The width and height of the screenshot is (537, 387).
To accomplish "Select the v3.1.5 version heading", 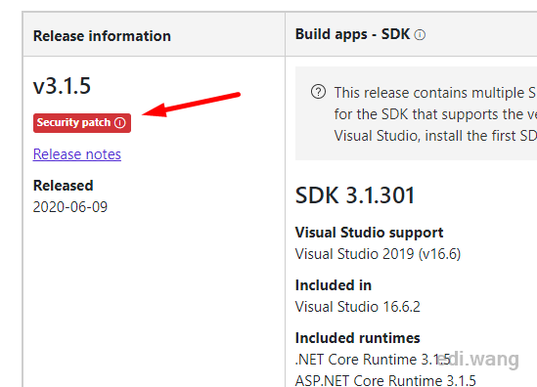I will point(62,86).
